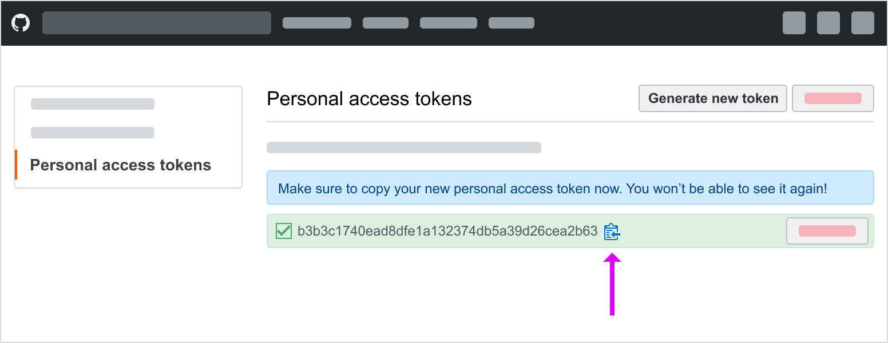Click the red button in token row
The width and height of the screenshot is (888, 343).
(x=827, y=231)
